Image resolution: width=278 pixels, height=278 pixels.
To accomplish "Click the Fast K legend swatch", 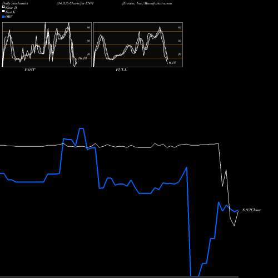I will coord(3,11).
